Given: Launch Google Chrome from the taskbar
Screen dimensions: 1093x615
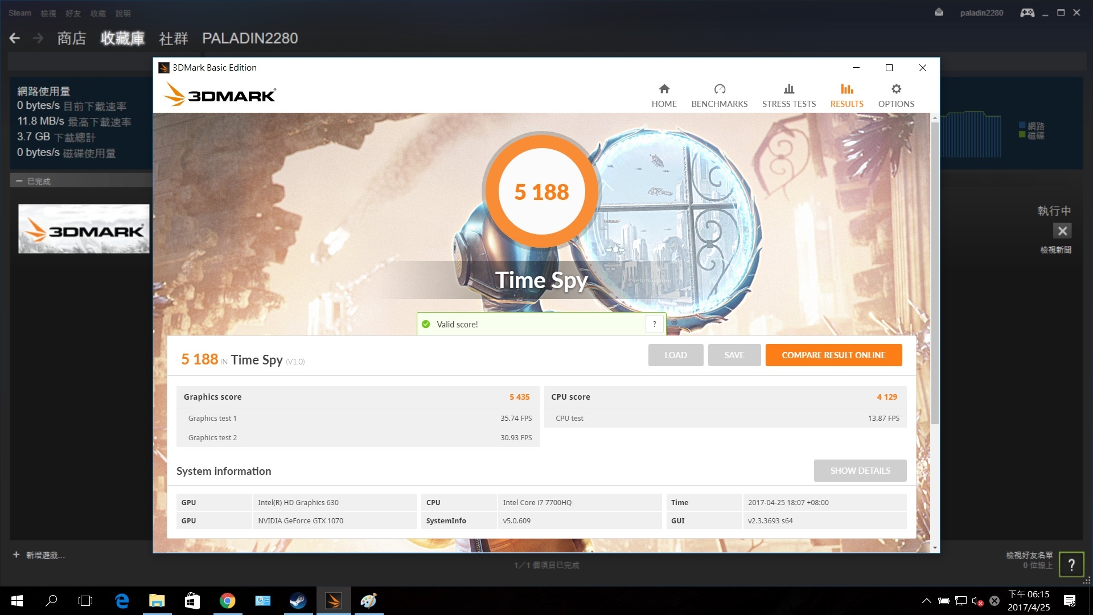Looking at the screenshot, I should coord(228,601).
